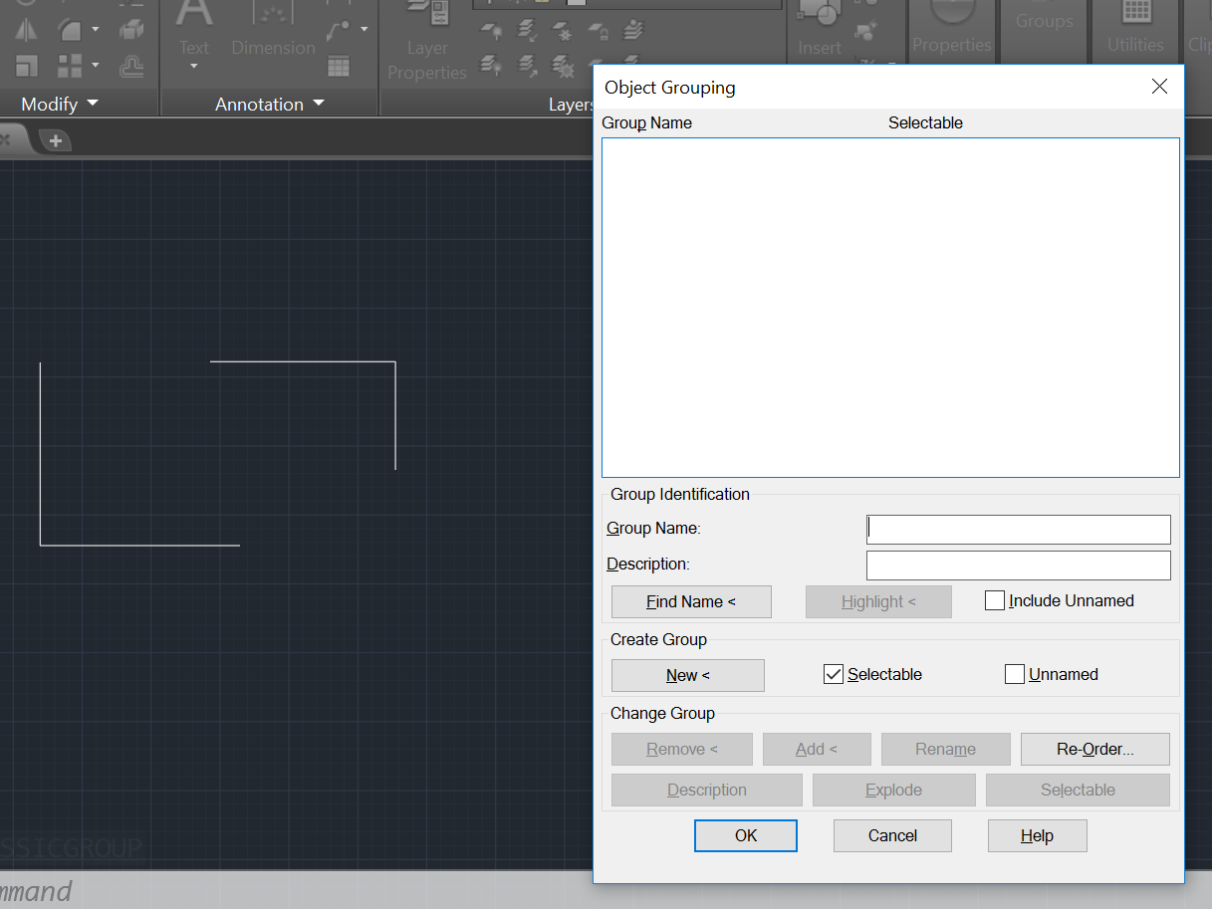Uncheck the Selectable checkbox in Create Group
The height and width of the screenshot is (909, 1212).
click(x=834, y=674)
